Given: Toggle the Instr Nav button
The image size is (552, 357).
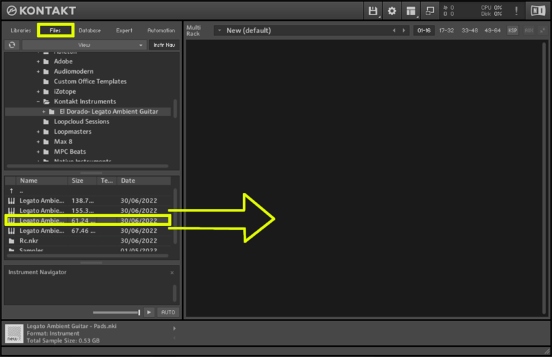Looking at the screenshot, I should point(164,45).
